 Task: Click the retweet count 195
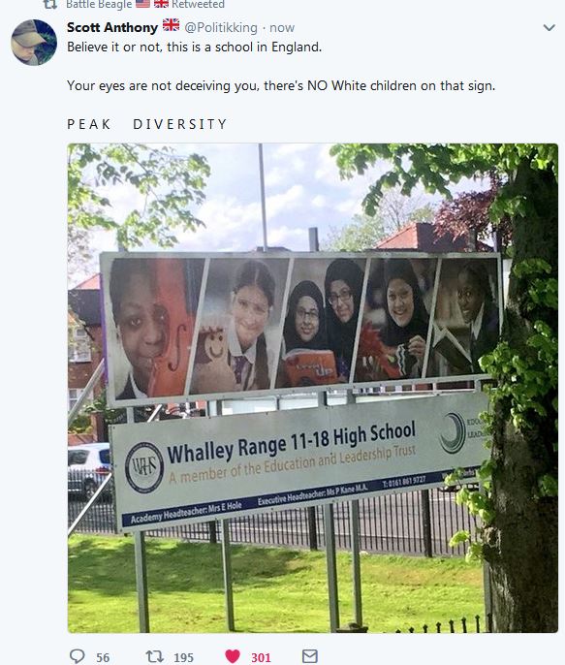183,658
